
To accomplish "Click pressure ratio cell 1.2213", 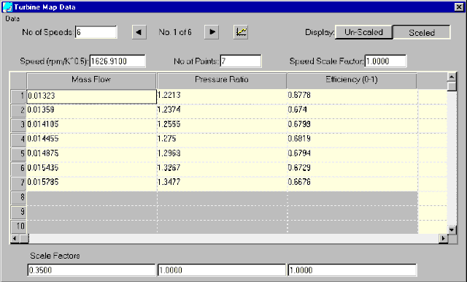I will click(x=222, y=96).
